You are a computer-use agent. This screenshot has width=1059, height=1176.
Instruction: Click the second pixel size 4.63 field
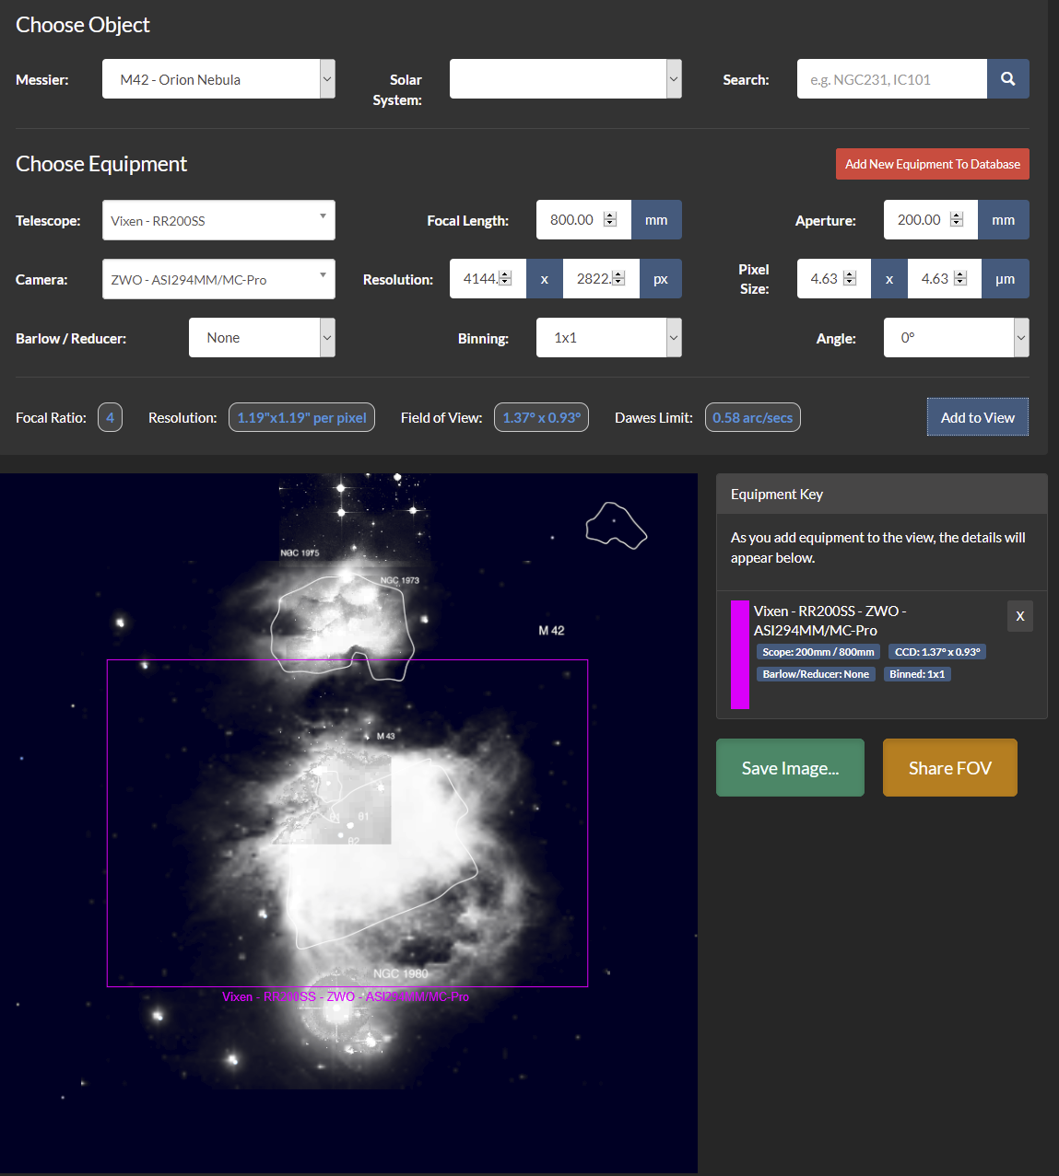tap(944, 279)
